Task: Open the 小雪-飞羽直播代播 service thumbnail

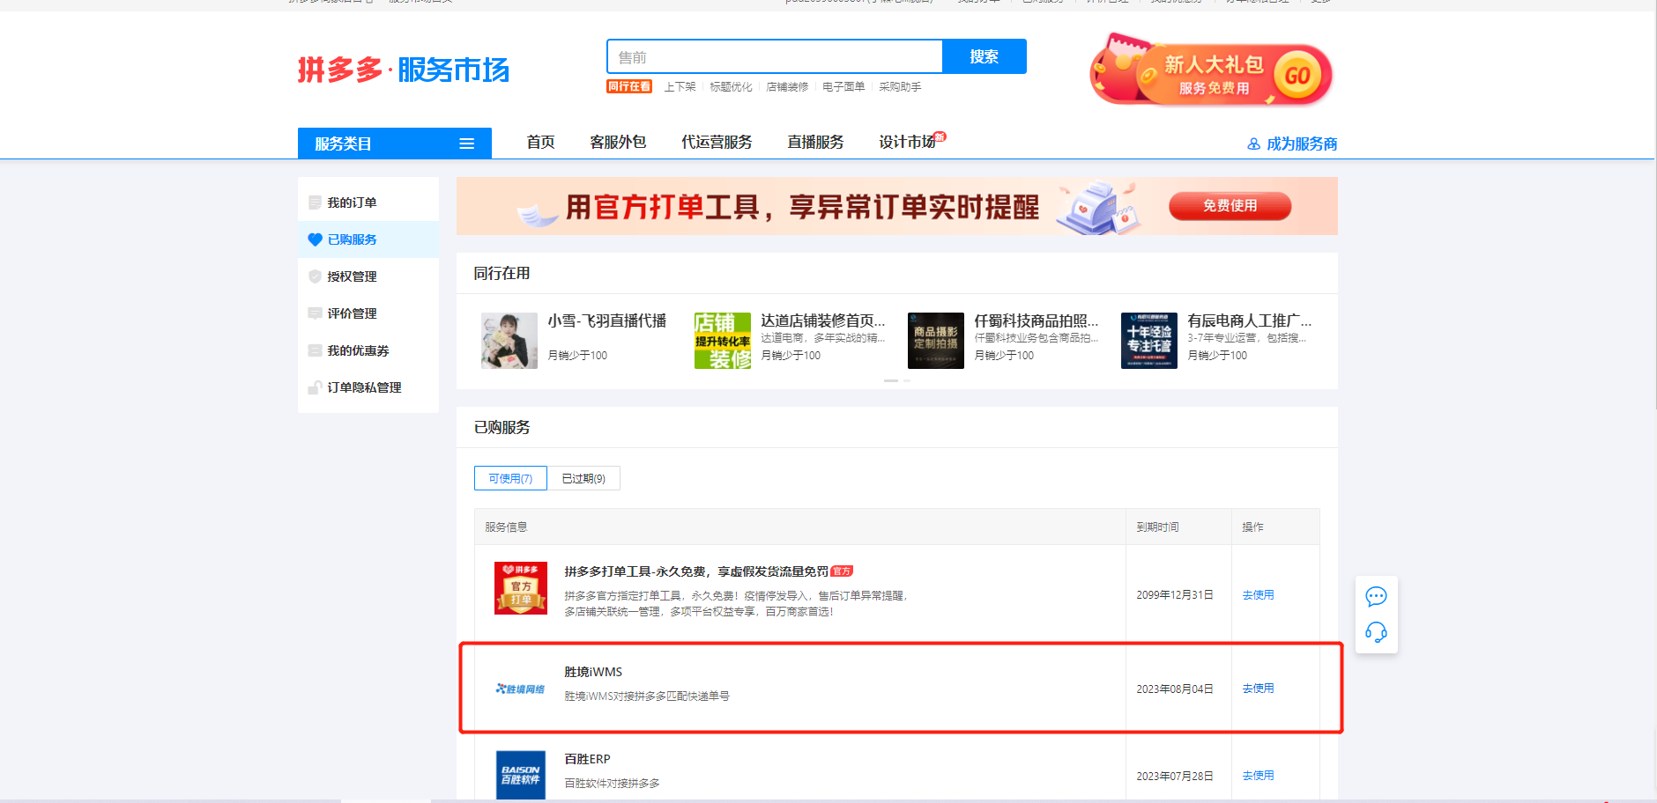Action: (509, 341)
